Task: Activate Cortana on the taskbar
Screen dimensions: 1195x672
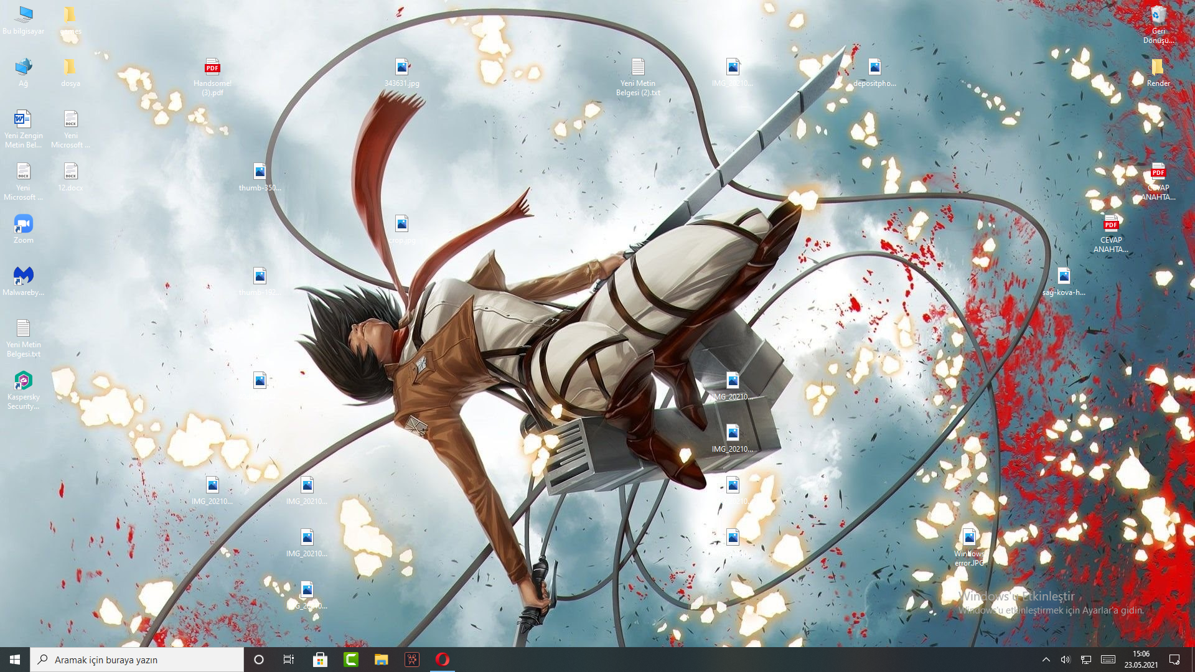Action: point(258,659)
